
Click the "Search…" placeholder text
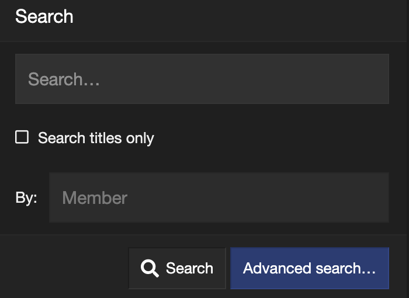pyautogui.click(x=64, y=79)
